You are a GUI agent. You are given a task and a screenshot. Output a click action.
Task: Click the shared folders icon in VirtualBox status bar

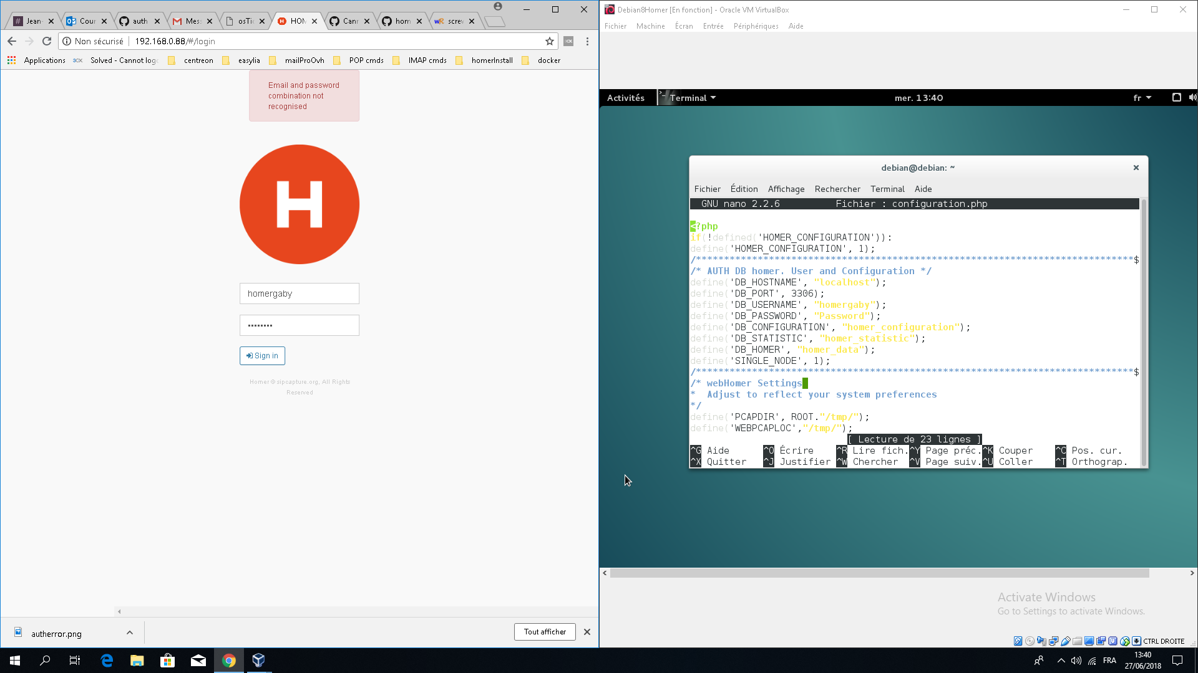pyautogui.click(x=1077, y=641)
